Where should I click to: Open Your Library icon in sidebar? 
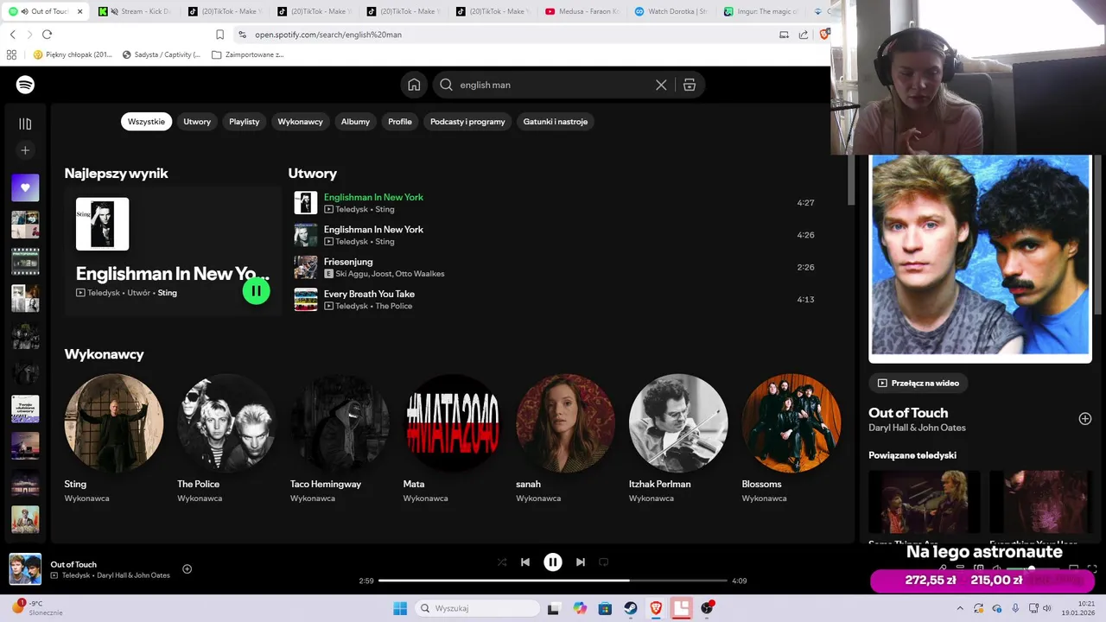(x=25, y=124)
